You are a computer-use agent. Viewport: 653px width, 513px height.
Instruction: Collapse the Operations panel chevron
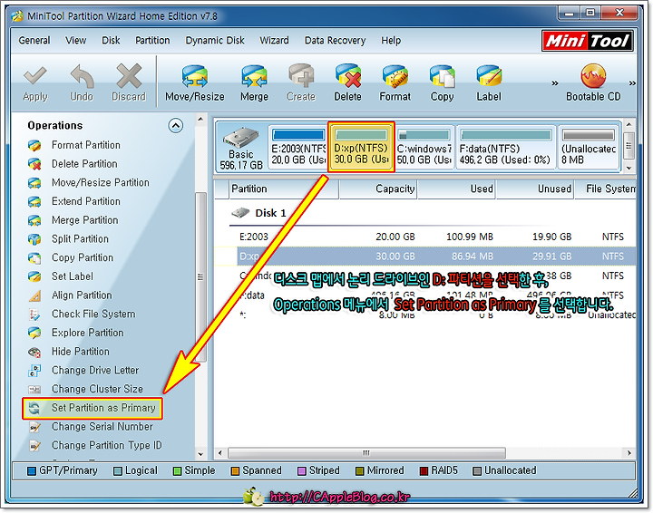click(175, 125)
